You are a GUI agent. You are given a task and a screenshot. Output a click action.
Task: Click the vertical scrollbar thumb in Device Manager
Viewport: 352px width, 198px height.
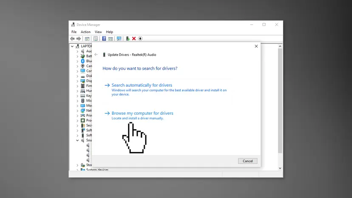pos(280,101)
